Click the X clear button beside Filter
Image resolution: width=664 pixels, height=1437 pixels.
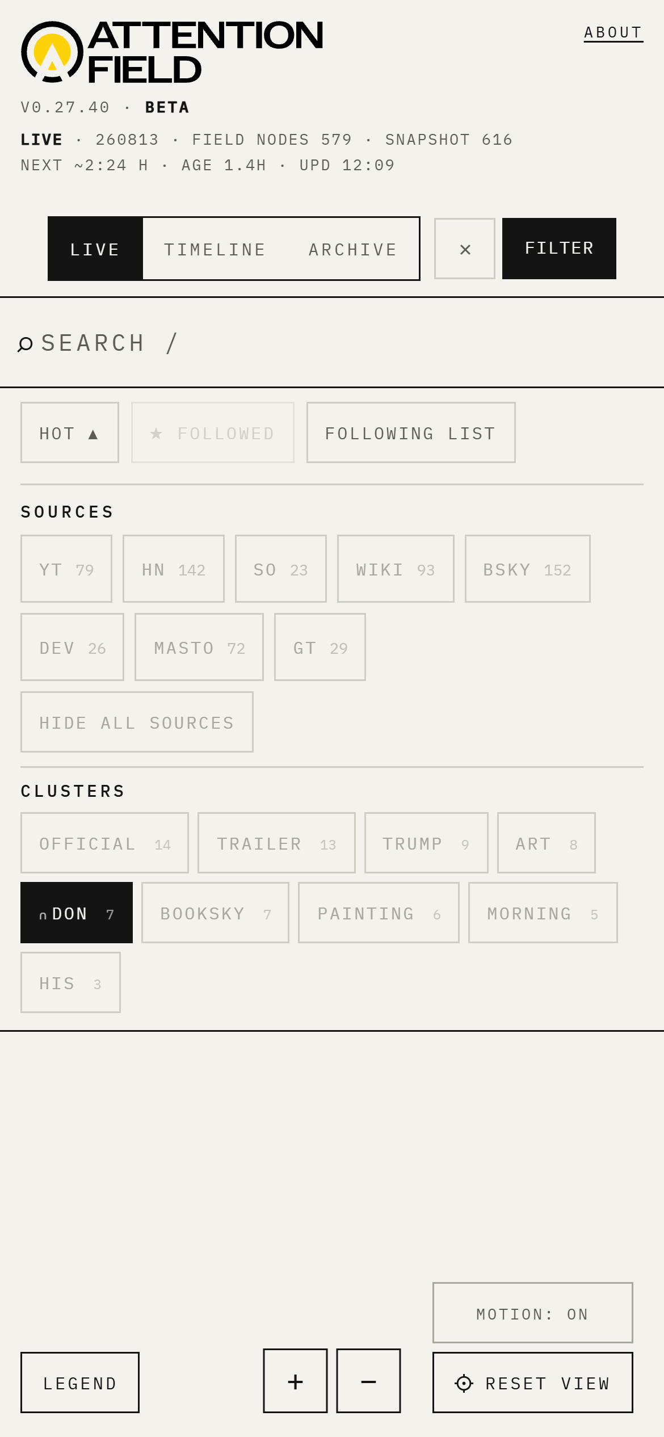point(465,249)
